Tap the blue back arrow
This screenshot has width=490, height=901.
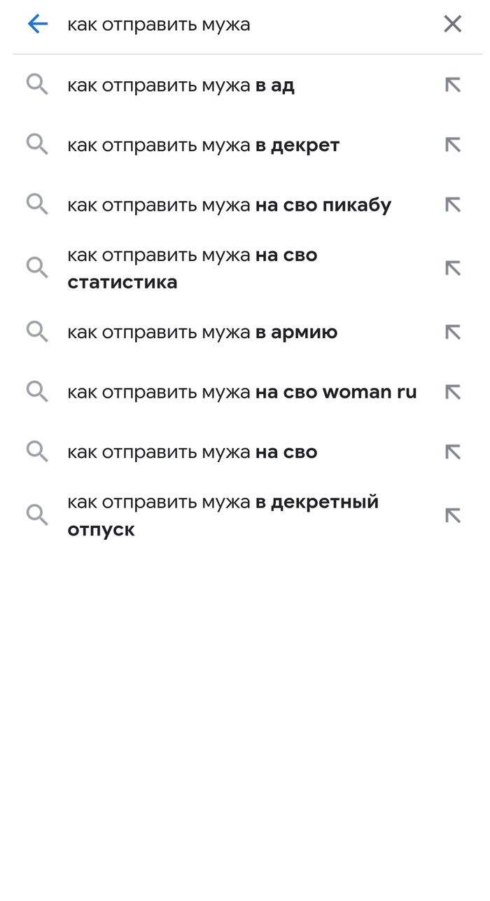[37, 25]
